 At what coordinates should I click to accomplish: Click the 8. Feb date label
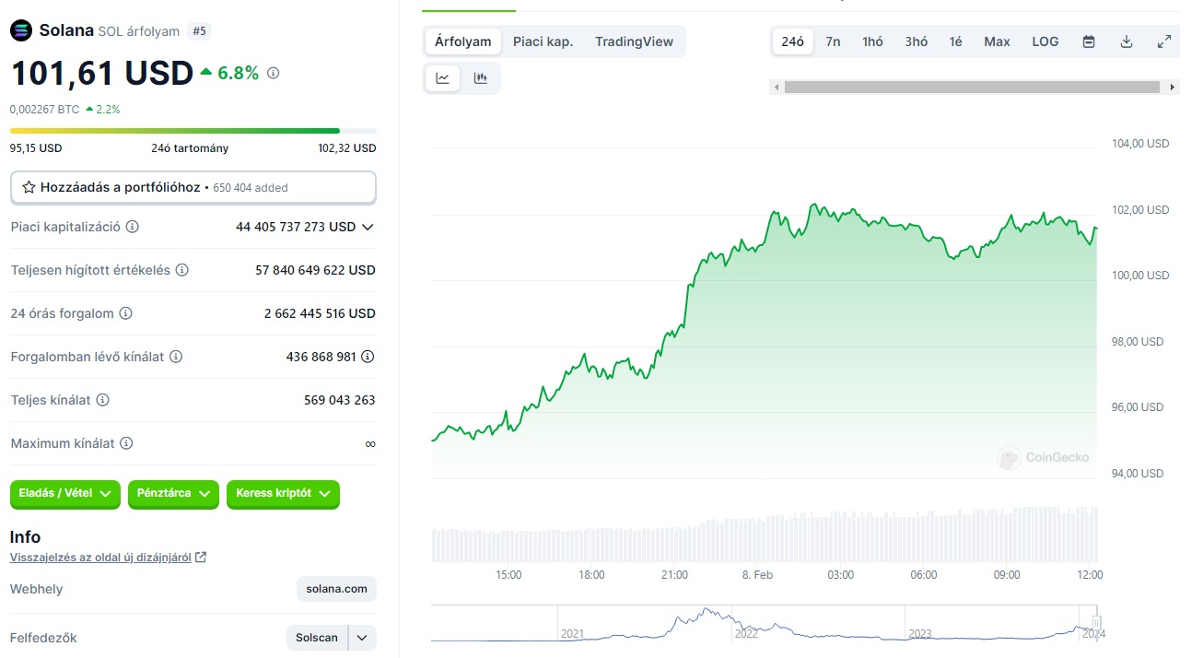coord(757,575)
